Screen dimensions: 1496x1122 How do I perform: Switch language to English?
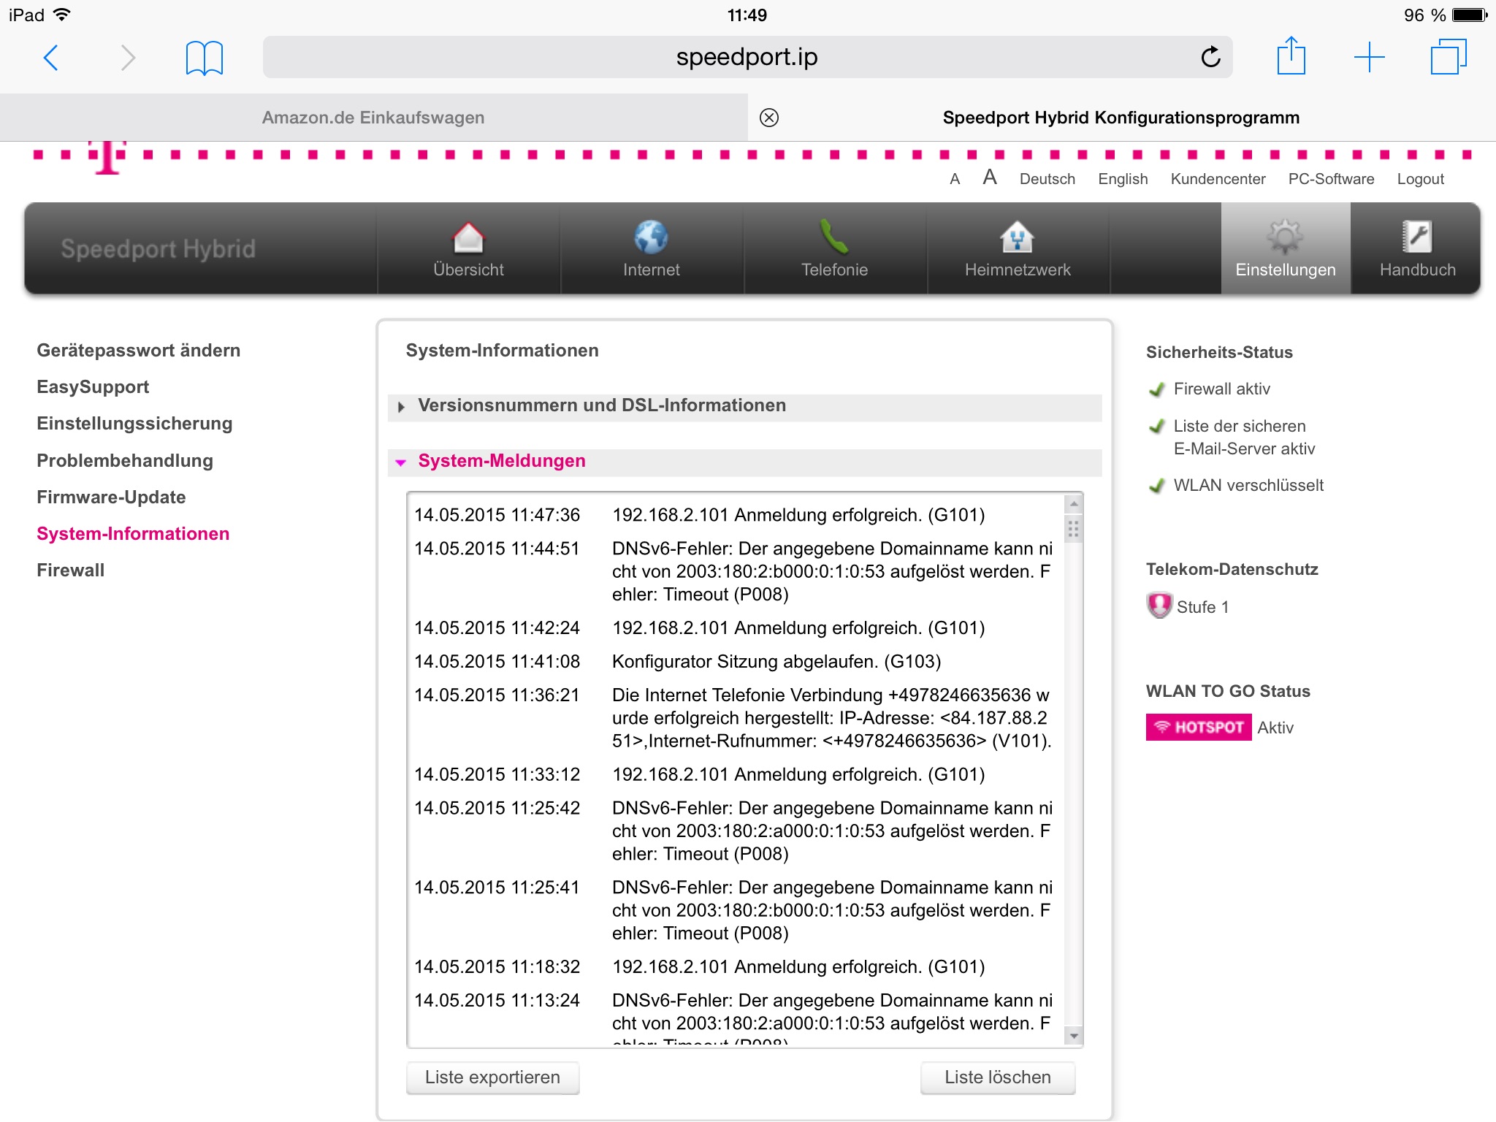coord(1123,179)
